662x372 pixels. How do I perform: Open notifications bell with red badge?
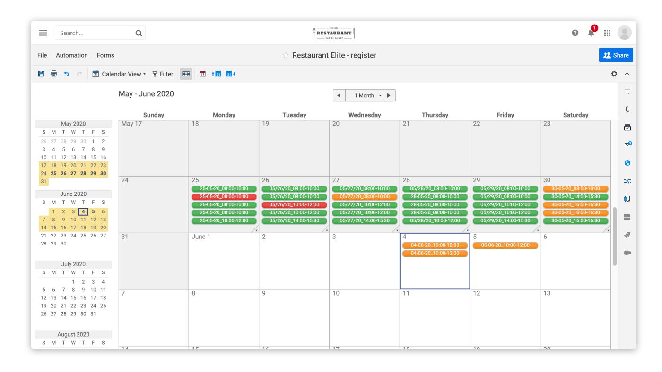point(591,33)
